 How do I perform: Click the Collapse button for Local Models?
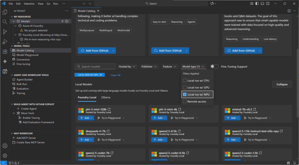(x=282, y=84)
